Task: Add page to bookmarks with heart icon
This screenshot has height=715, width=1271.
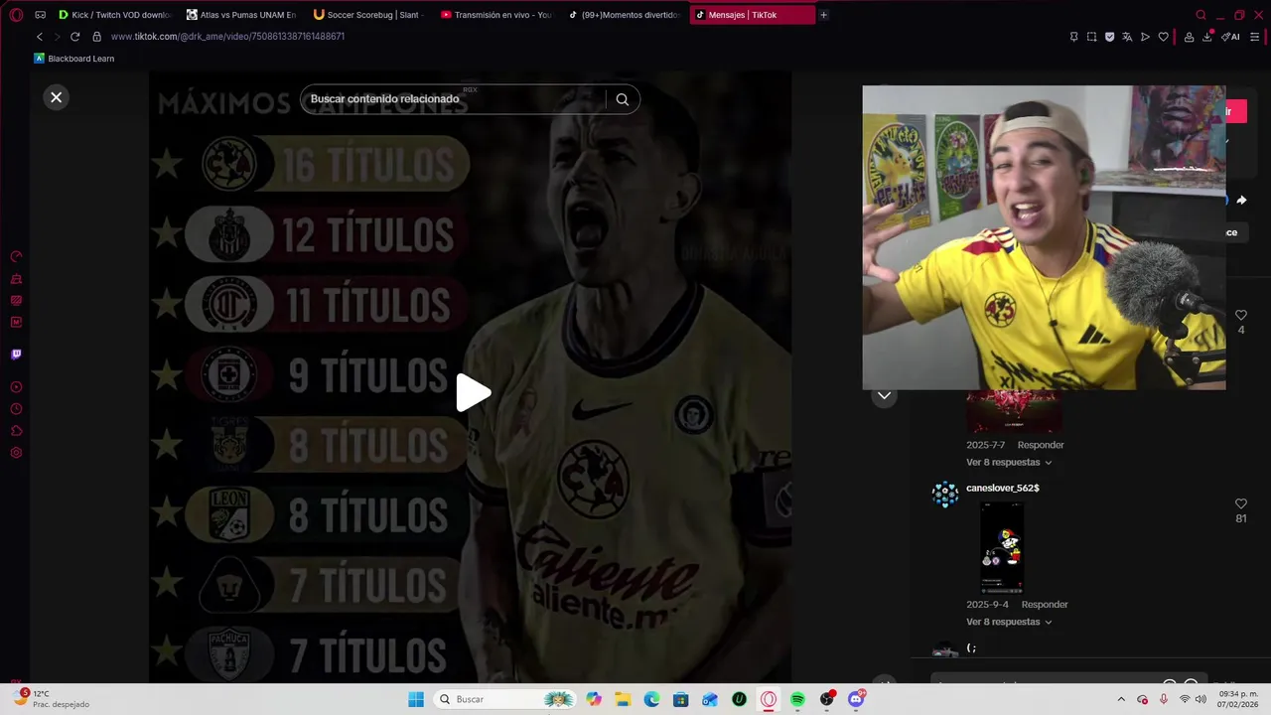Action: pyautogui.click(x=1163, y=37)
